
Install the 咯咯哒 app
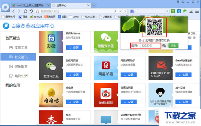click(x=74, y=102)
